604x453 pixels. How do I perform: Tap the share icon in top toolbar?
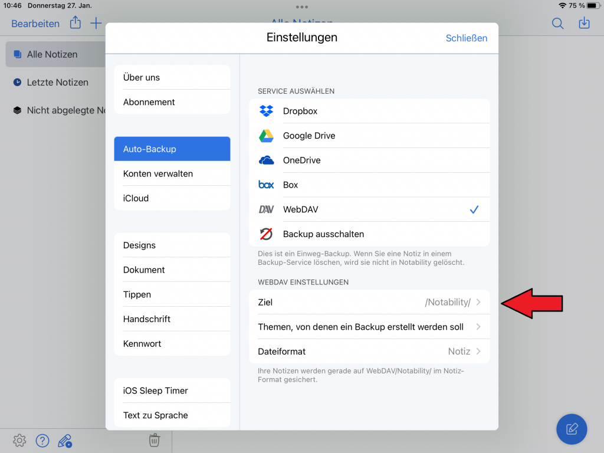tap(75, 24)
